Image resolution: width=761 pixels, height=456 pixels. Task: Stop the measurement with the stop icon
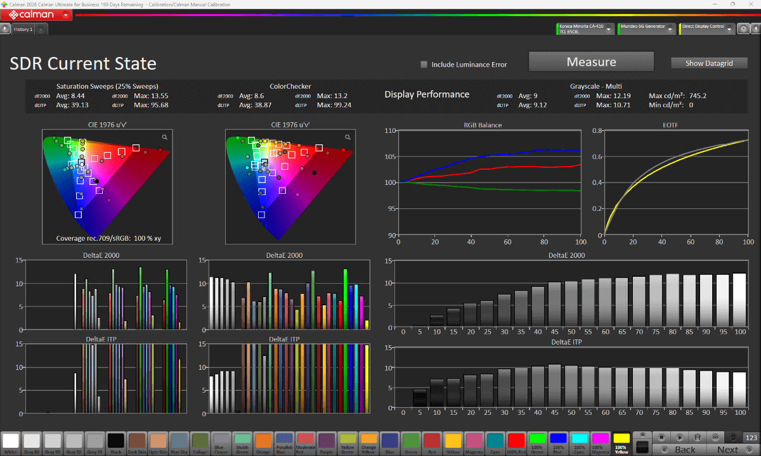(661, 437)
